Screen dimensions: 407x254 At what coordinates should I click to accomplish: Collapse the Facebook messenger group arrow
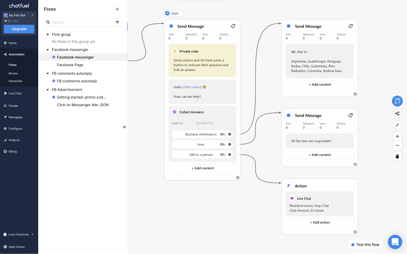(x=48, y=50)
